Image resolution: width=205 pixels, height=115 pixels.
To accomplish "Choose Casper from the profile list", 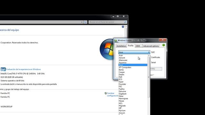I will pos(133,72).
